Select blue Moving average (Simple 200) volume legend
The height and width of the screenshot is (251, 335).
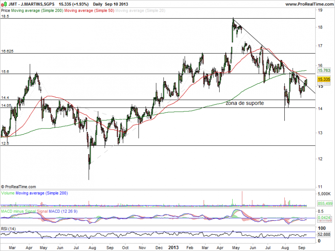tap(41, 193)
